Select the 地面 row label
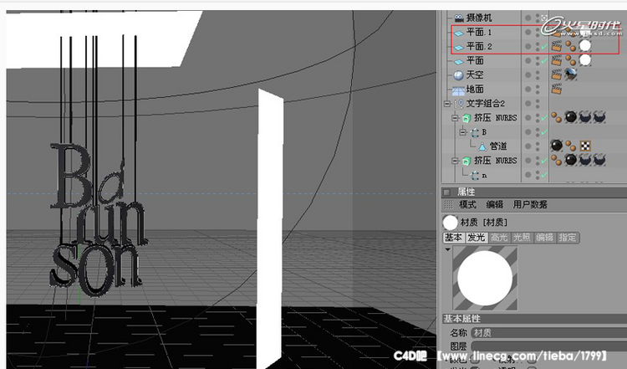 point(475,90)
